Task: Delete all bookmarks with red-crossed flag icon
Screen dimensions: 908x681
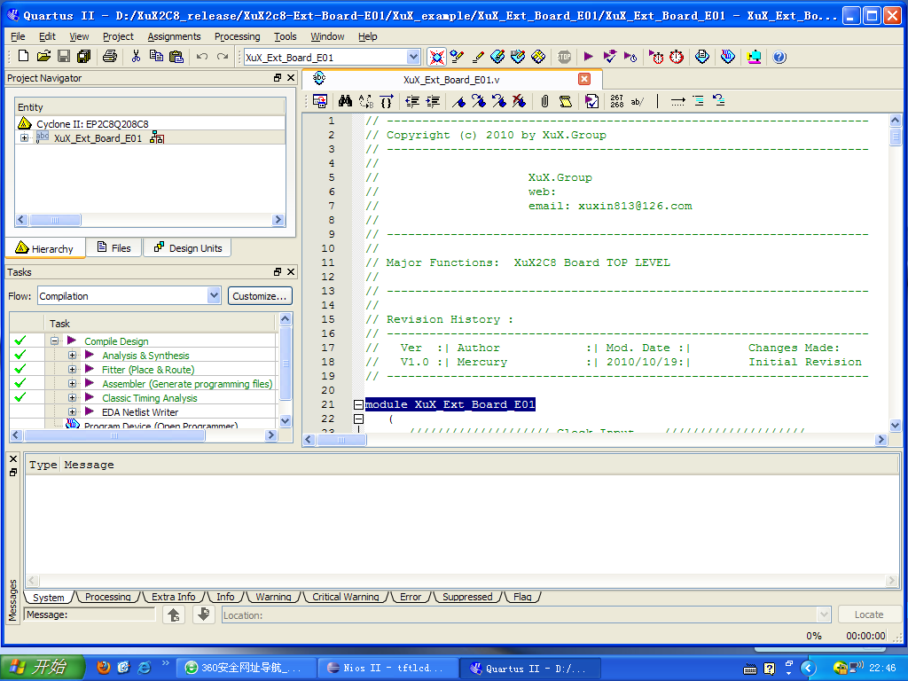Action: click(519, 101)
